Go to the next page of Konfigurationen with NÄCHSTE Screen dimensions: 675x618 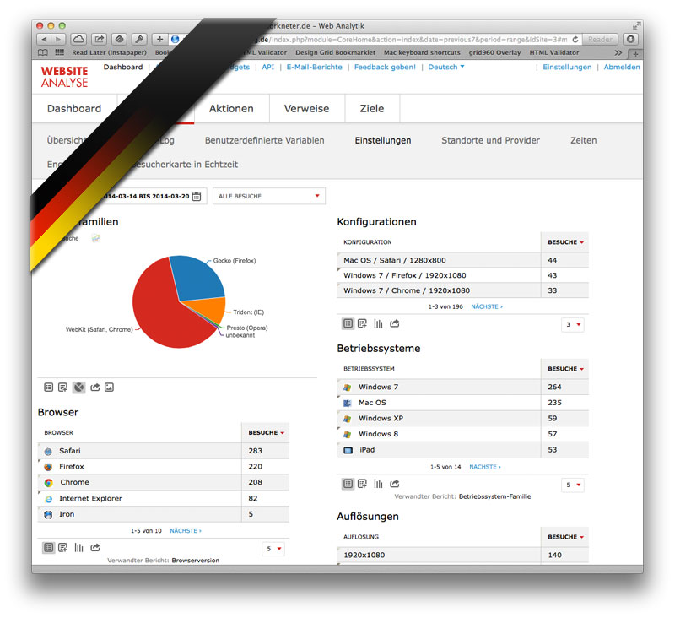point(487,306)
